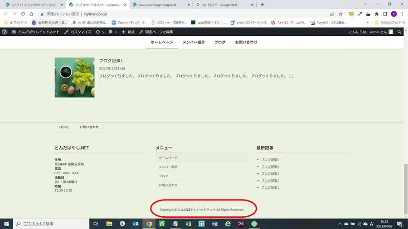Reload the page with the refresh icon
Viewport: 408px width, 229px height.
click(23, 14)
